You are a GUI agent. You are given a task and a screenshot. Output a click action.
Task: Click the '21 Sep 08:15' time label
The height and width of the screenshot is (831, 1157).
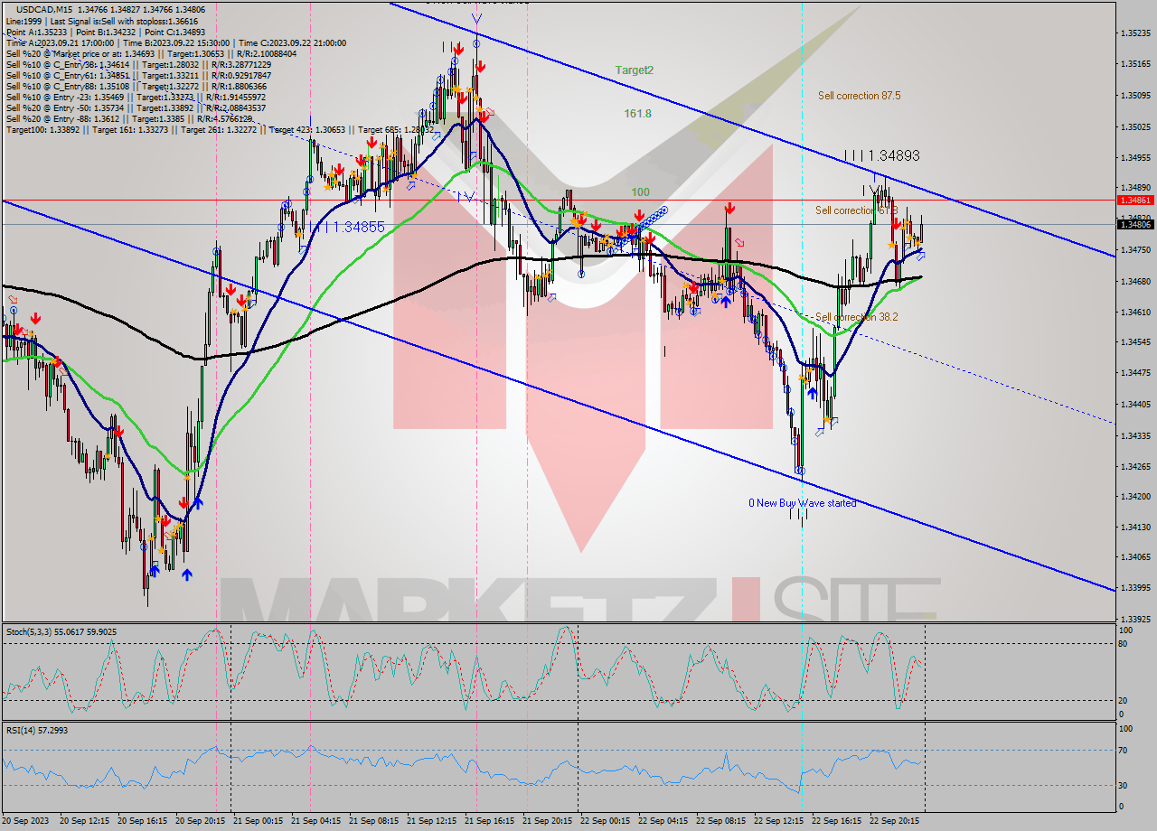pyautogui.click(x=374, y=821)
